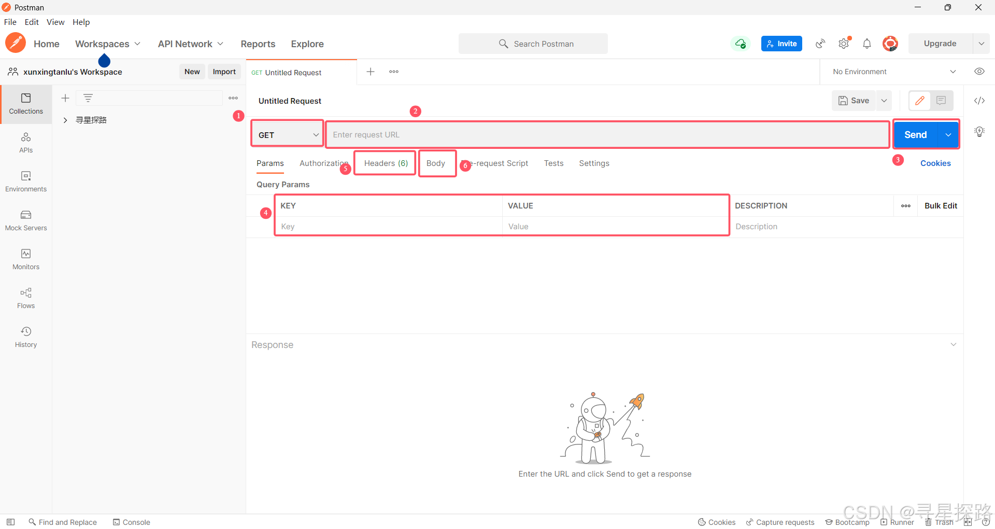The height and width of the screenshot is (529, 995).
Task: Open collections panel more options dots
Action: coord(233,98)
